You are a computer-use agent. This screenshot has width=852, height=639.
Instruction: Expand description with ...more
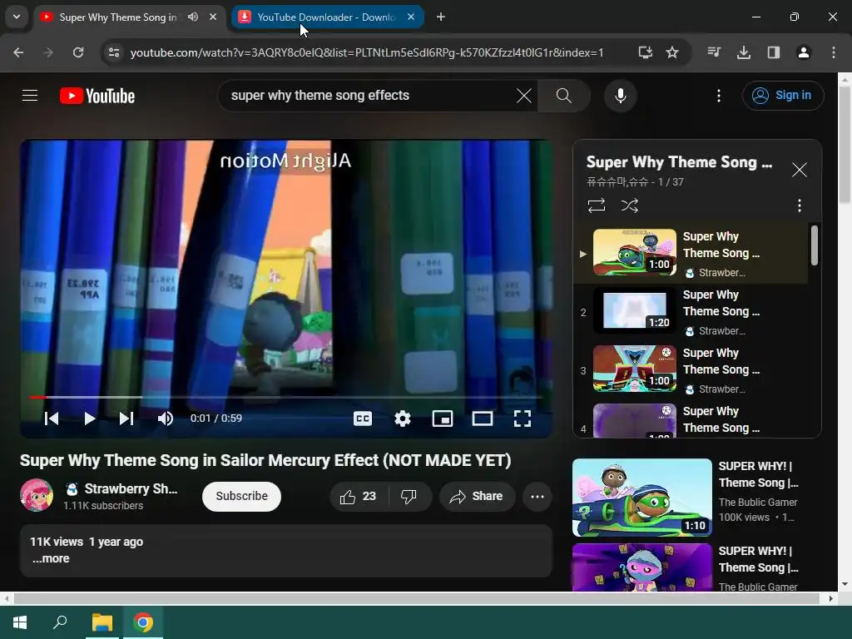click(x=51, y=558)
